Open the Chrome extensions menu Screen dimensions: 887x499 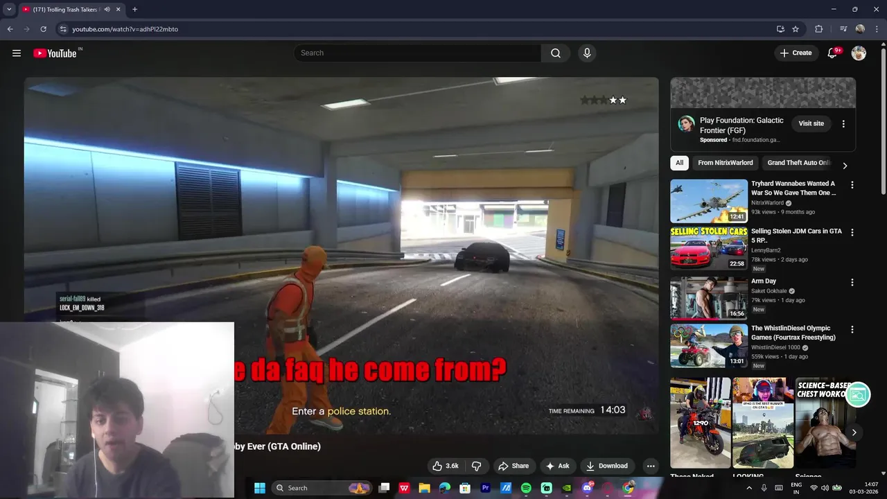pyautogui.click(x=818, y=29)
